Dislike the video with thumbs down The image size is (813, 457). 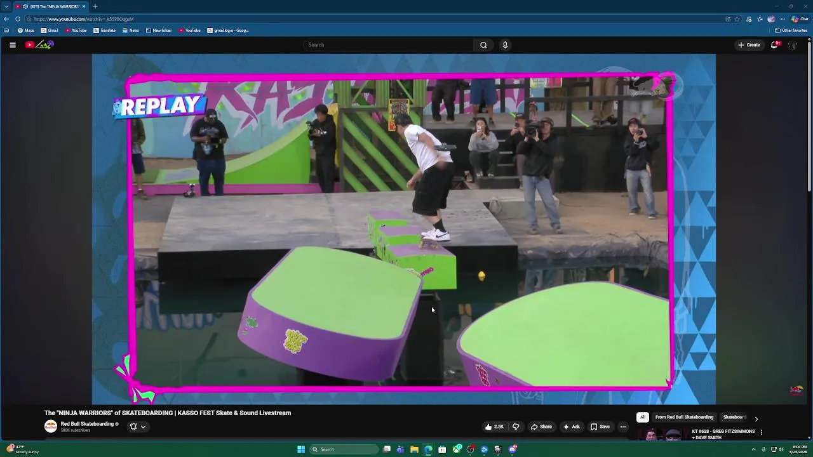point(516,427)
